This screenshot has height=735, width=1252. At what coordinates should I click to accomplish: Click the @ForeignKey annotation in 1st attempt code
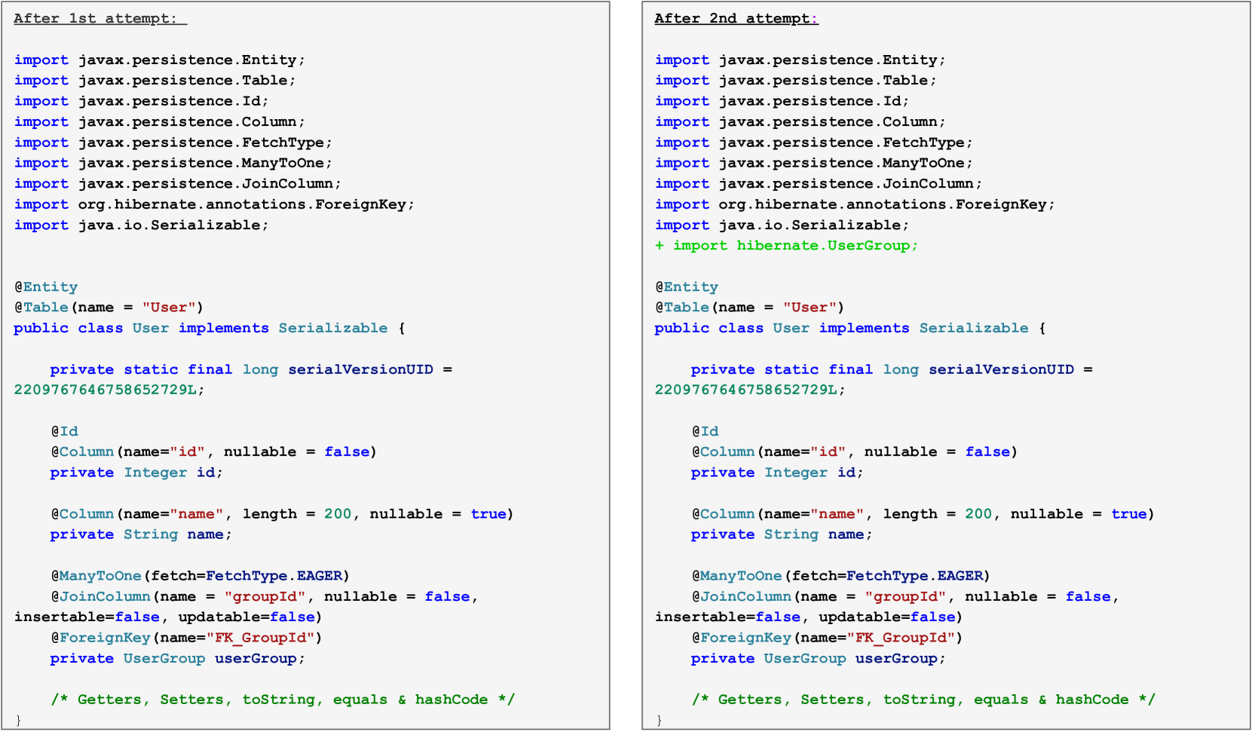click(187, 638)
